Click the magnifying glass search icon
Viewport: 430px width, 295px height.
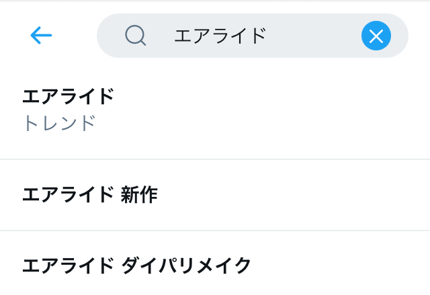[136, 36]
